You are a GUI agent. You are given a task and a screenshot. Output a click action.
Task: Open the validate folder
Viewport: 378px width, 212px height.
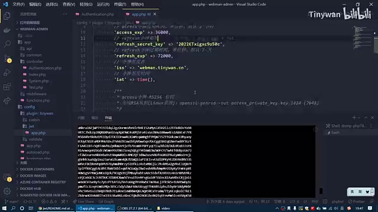click(x=35, y=139)
